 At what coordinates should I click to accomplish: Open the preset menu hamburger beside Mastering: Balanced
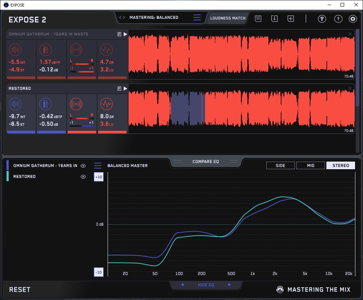(x=197, y=17)
